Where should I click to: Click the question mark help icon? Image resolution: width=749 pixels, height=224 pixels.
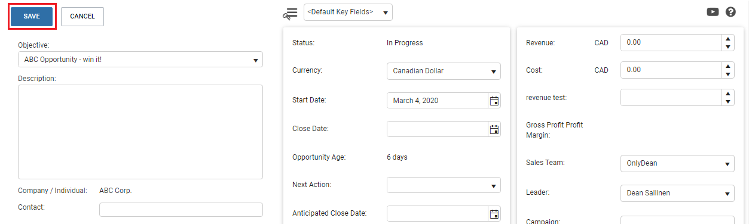point(730,11)
